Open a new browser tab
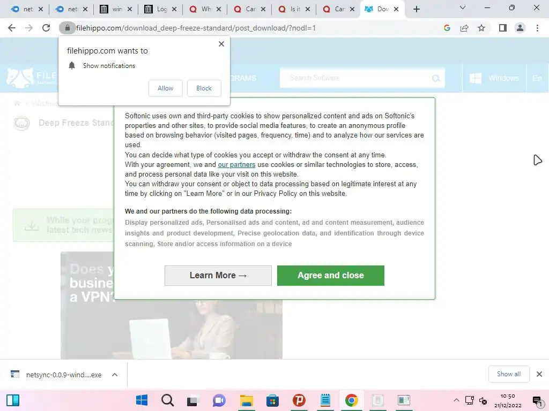This screenshot has width=549, height=411. pos(416,9)
